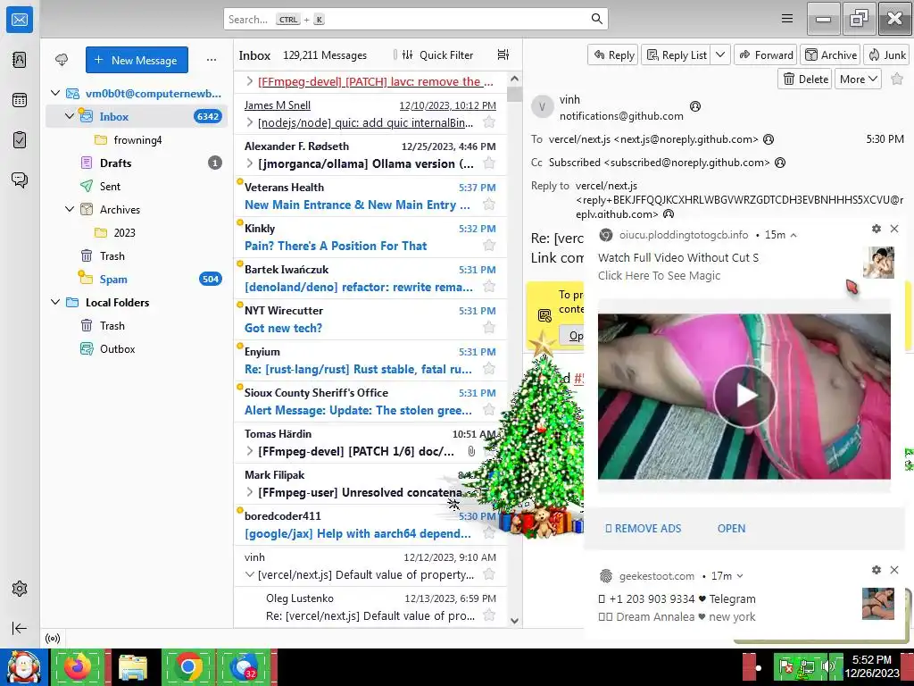Screen dimensions: 914x686
Task: Launch Firefox from the taskbar
Action: click(x=78, y=667)
